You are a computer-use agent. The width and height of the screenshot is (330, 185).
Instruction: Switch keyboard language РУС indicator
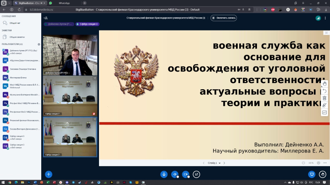tap(311, 183)
